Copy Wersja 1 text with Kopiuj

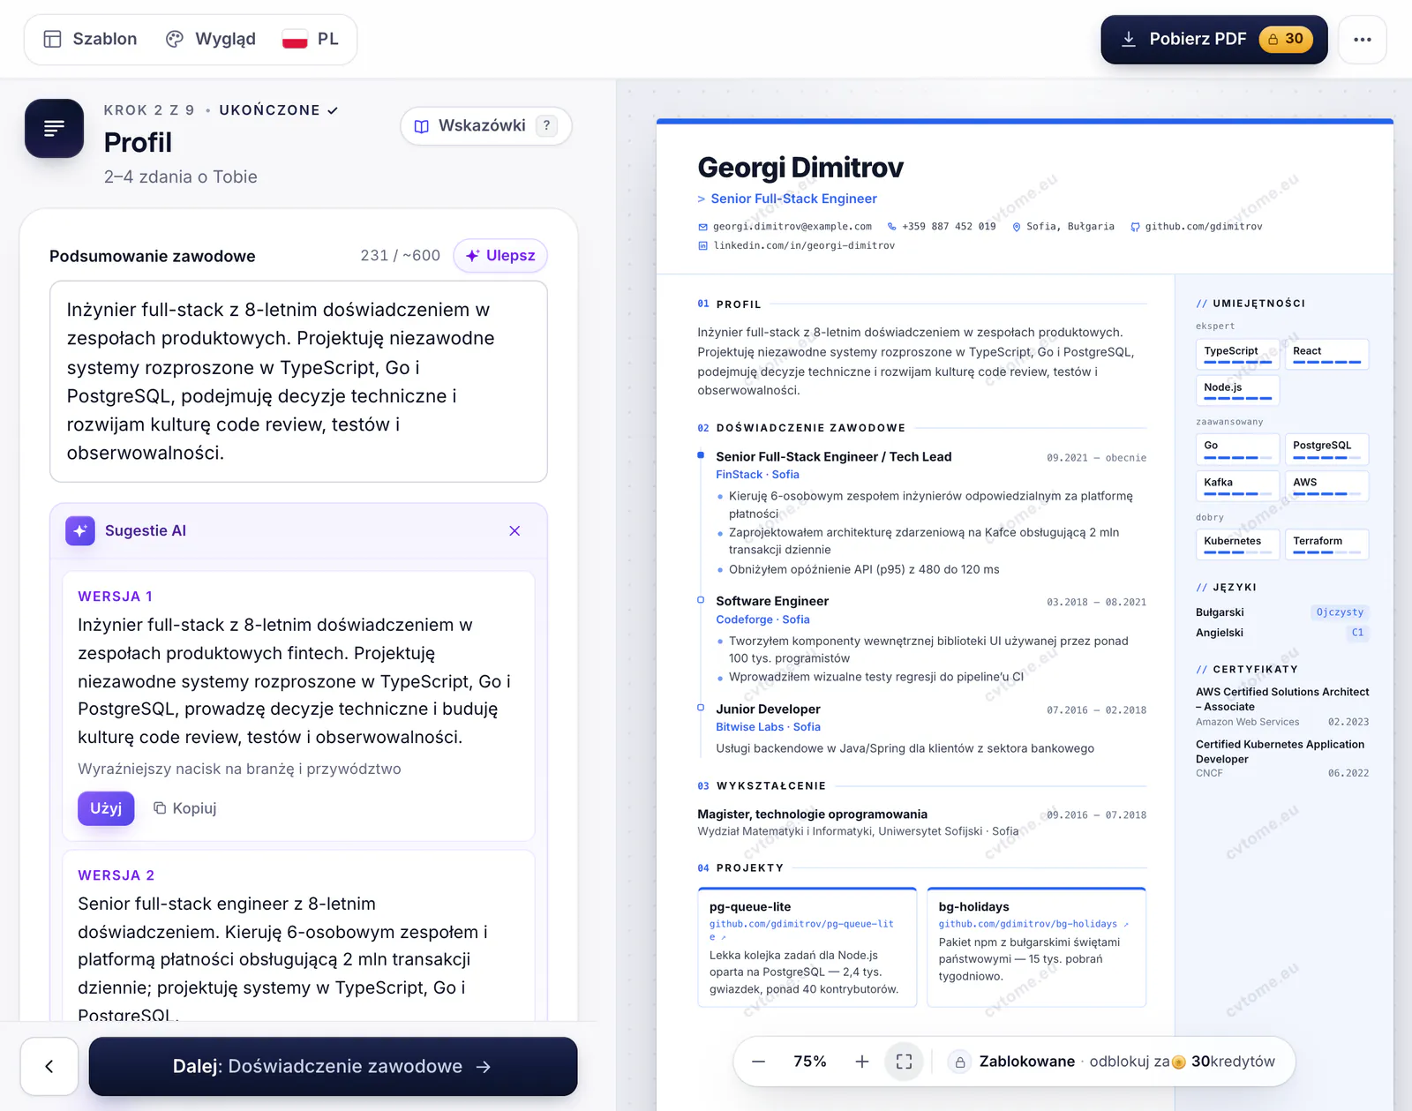pos(185,808)
